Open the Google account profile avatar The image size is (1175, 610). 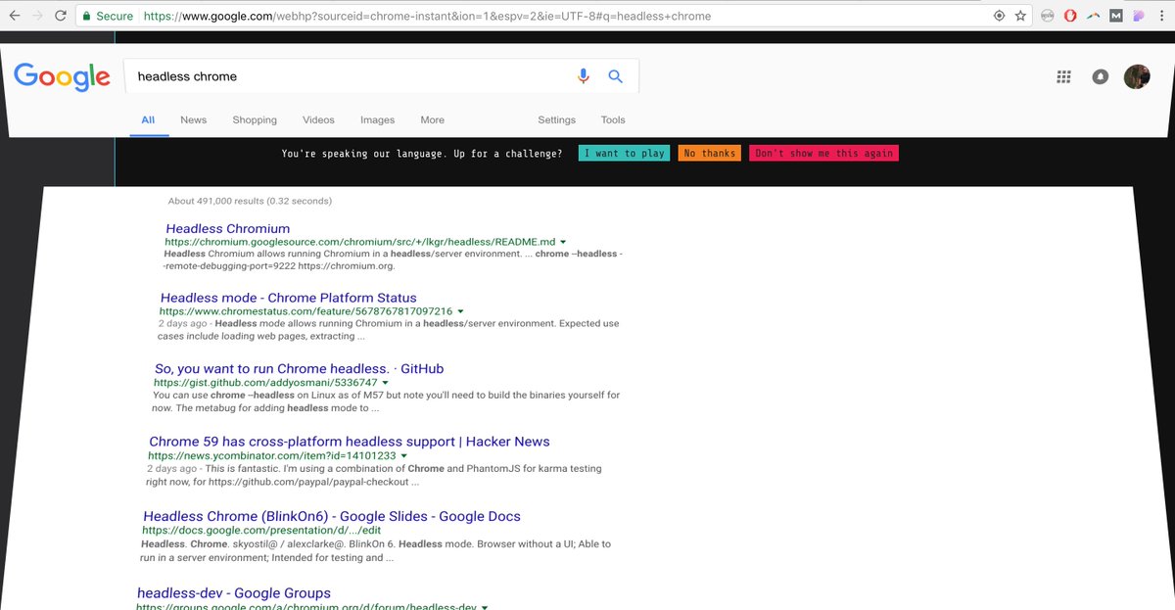(x=1137, y=76)
